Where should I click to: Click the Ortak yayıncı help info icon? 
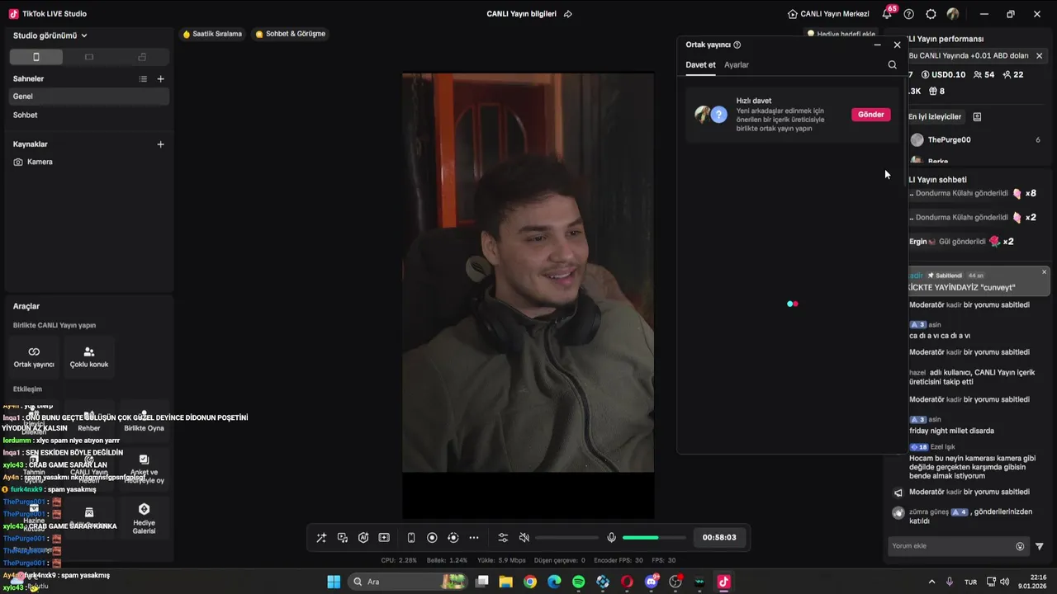pos(737,45)
